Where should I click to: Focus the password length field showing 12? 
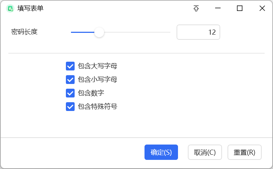[x=198, y=32]
